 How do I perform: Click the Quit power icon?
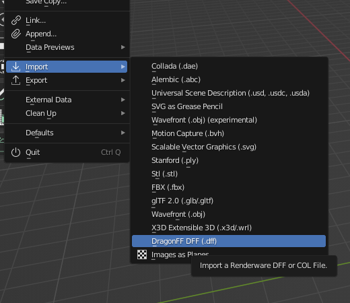point(15,152)
